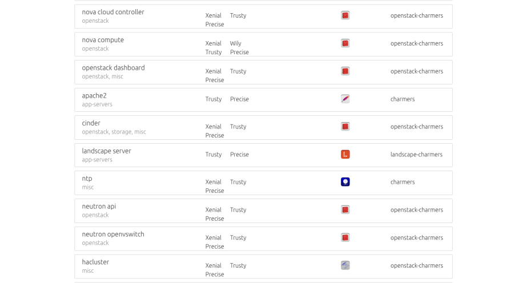Viewport: 523px width, 283px height.
Task: Click the nova cloud controller charm icon
Action: pyautogui.click(x=345, y=15)
